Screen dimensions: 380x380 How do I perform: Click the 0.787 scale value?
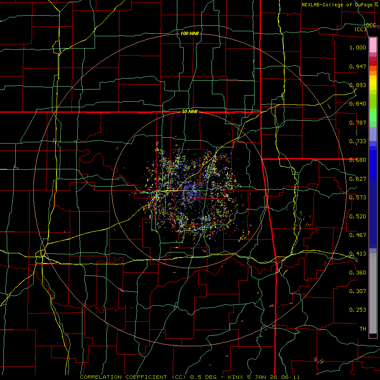(x=358, y=122)
